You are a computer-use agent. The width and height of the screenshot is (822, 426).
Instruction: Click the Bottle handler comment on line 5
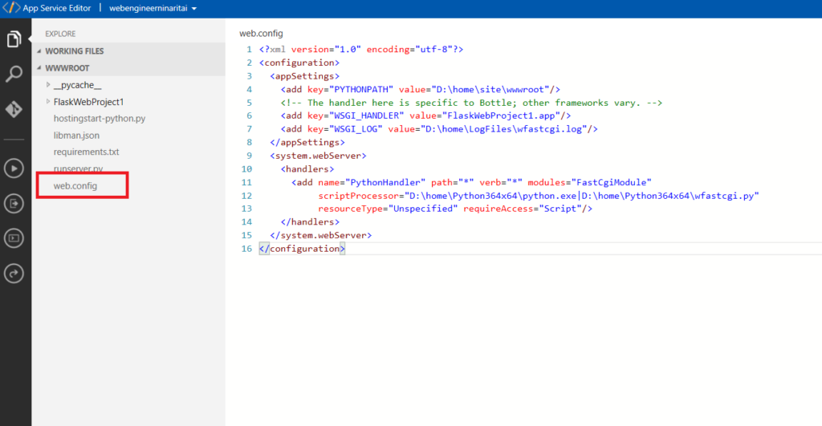tap(471, 103)
